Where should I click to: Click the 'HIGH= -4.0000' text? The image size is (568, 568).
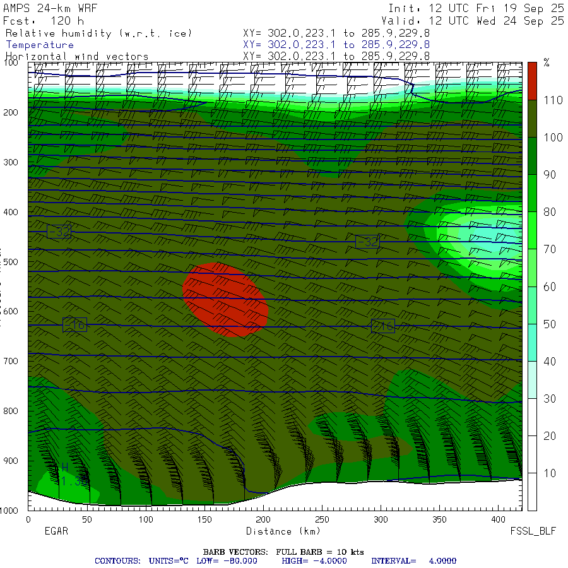314,561
